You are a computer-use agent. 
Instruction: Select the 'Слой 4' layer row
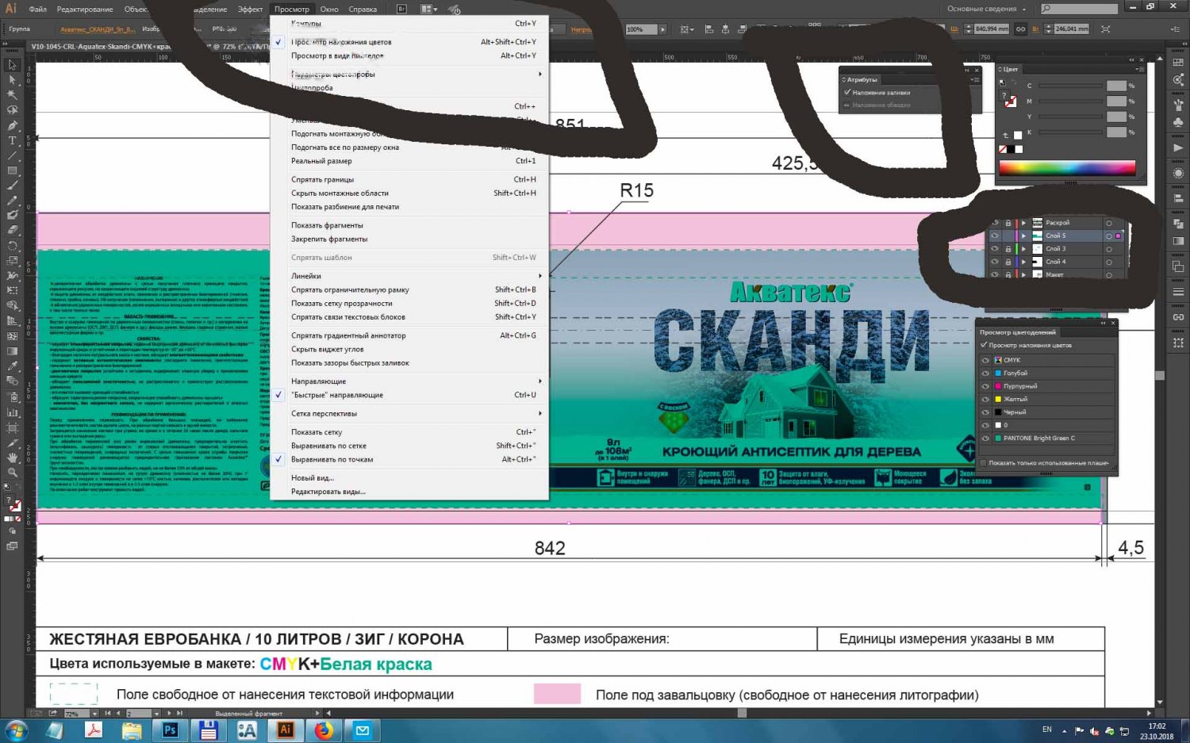click(x=1054, y=262)
